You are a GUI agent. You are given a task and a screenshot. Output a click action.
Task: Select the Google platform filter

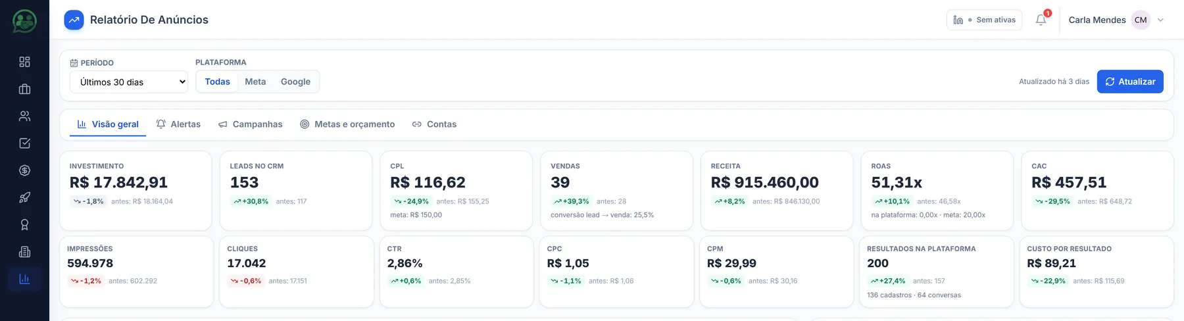coord(295,82)
